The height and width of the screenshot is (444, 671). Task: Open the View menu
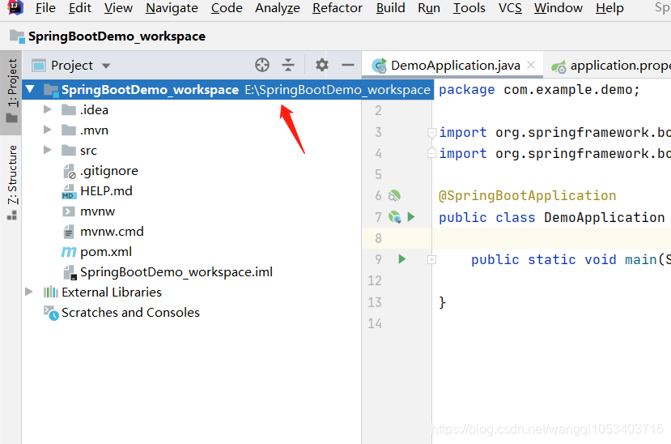click(118, 8)
